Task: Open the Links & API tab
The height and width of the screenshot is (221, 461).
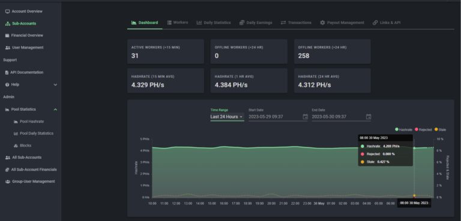Action: point(387,23)
